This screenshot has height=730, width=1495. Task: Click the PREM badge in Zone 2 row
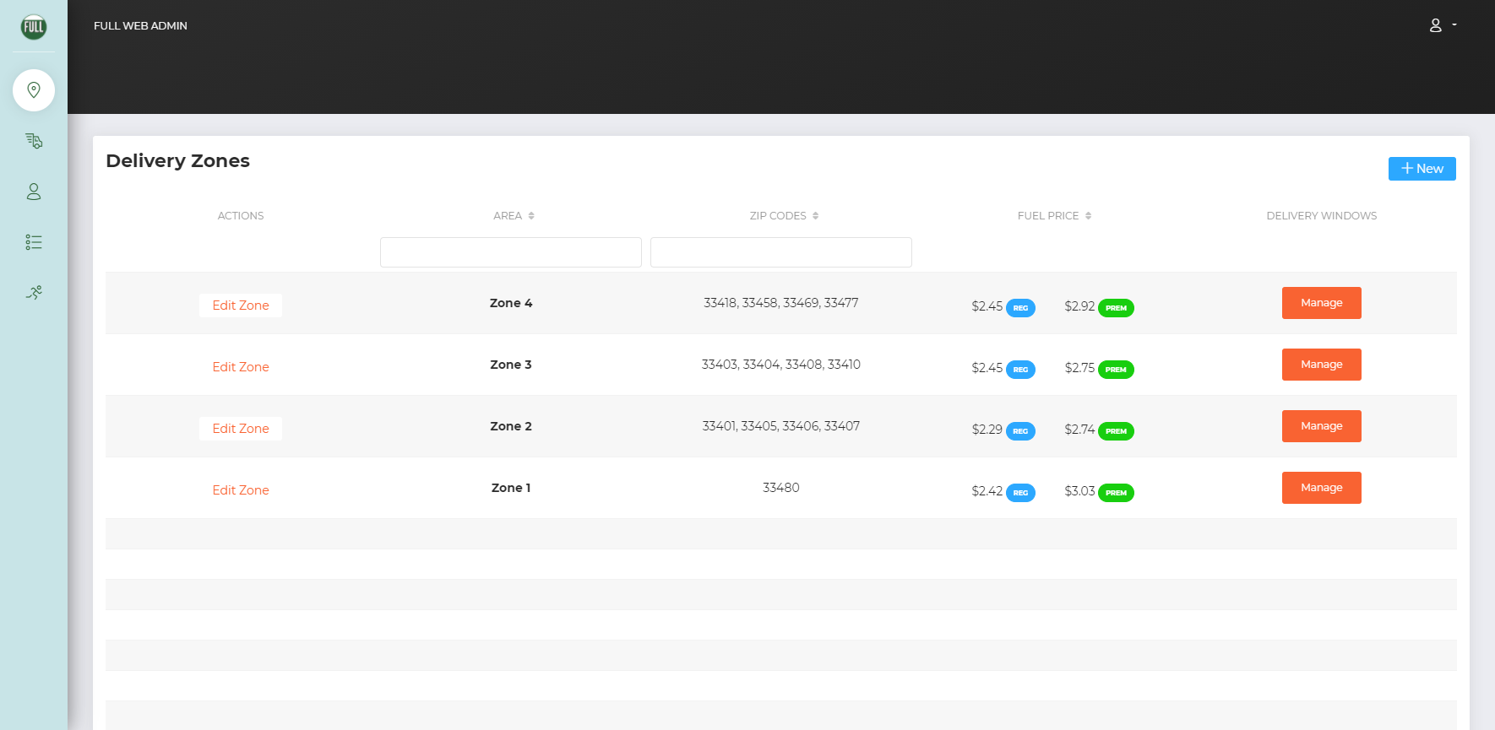pos(1116,431)
